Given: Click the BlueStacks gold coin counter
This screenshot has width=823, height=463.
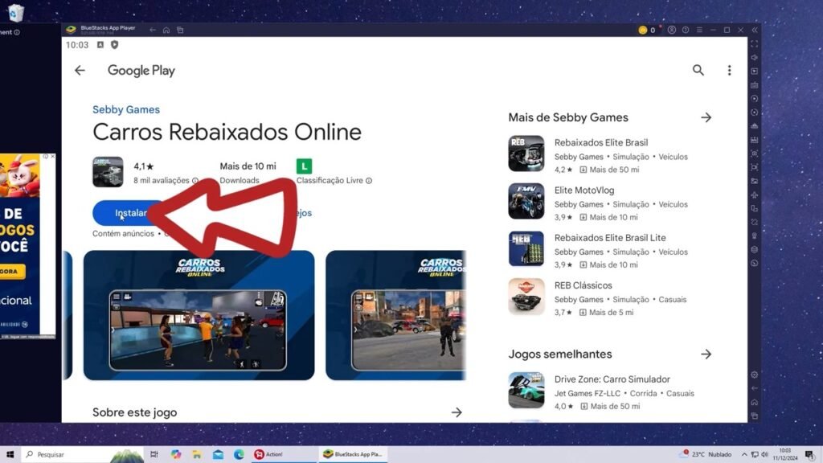Looking at the screenshot, I should pyautogui.click(x=647, y=30).
